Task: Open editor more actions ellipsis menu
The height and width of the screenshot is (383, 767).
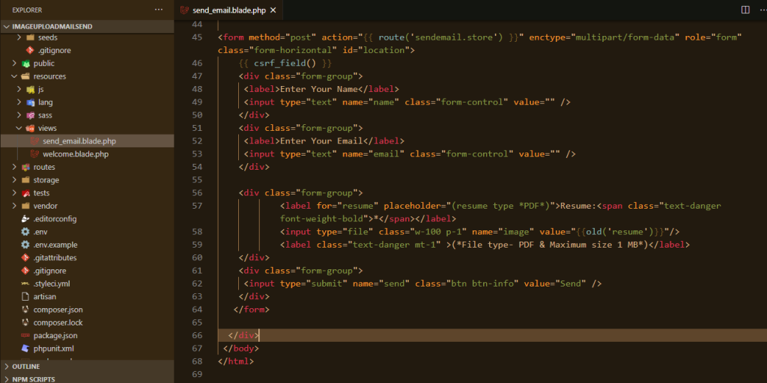Action: 759,10
